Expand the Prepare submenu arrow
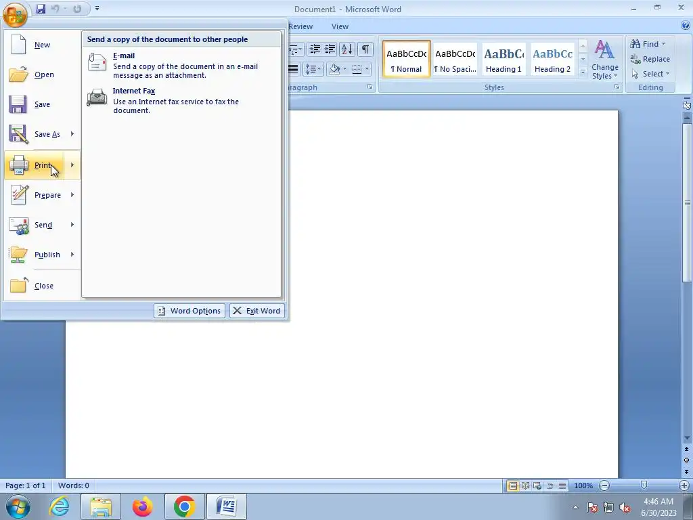The height and width of the screenshot is (520, 693). (72, 195)
